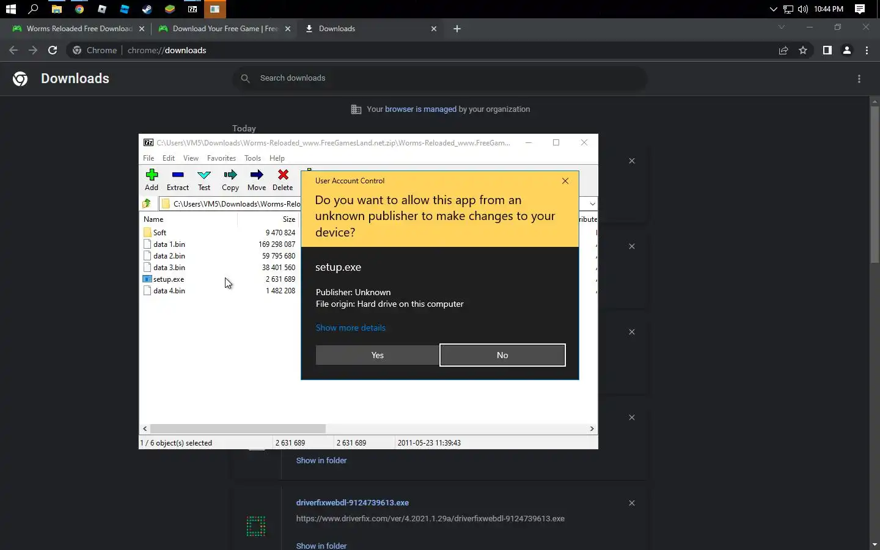Select the data 1.bin row
Screen dimensions: 880x550
[220, 244]
